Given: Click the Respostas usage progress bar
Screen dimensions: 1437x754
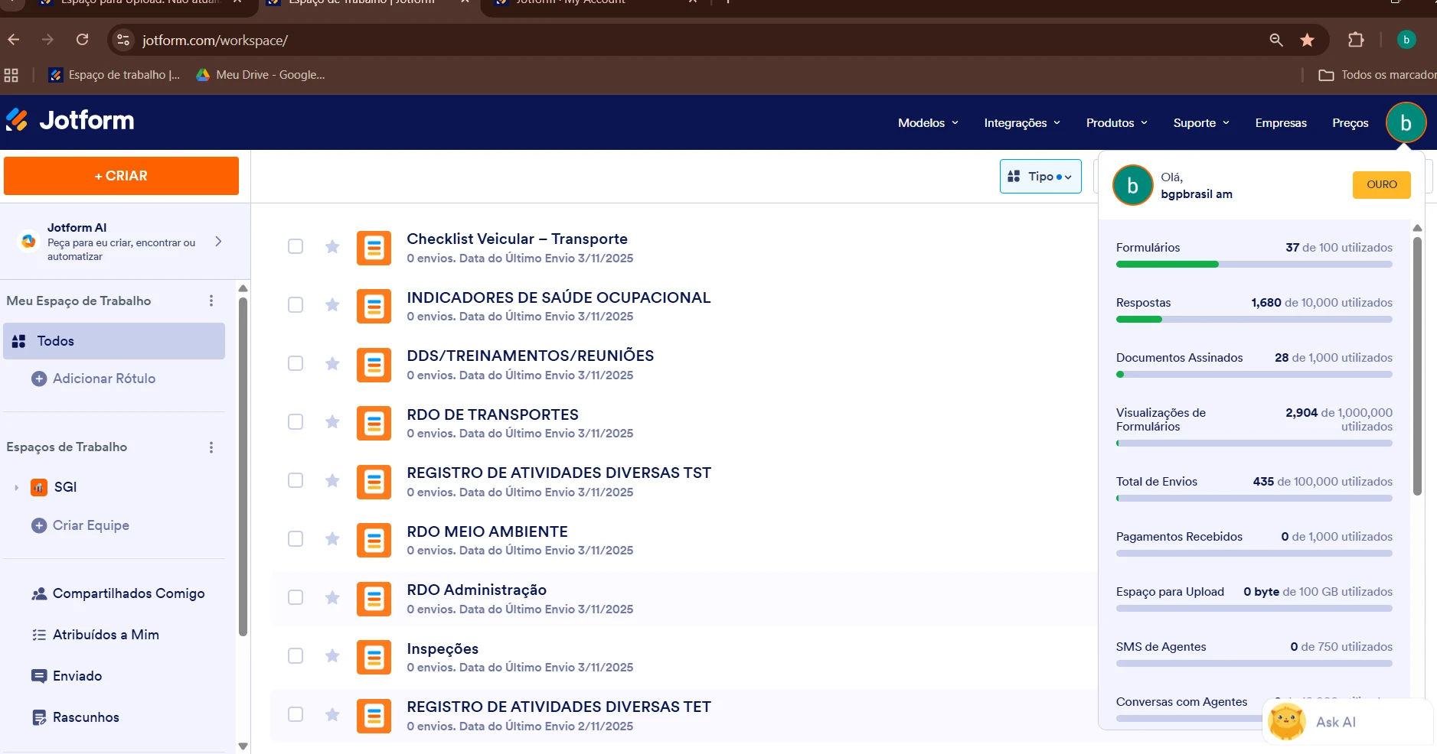Looking at the screenshot, I should point(1253,319).
